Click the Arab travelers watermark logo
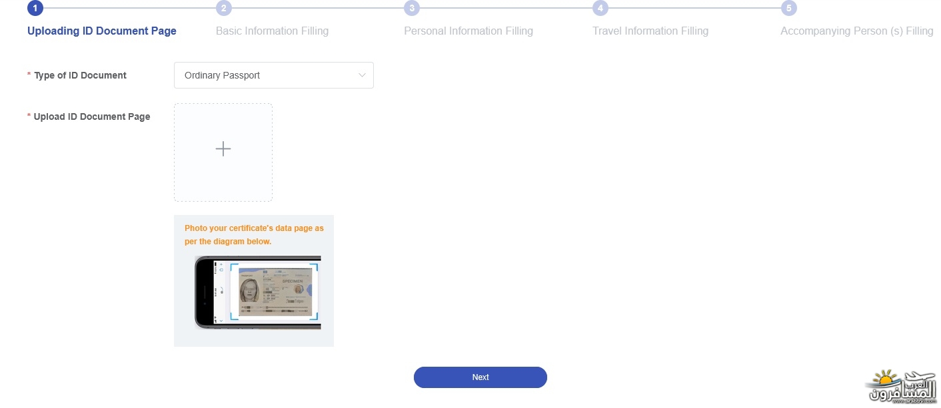The height and width of the screenshot is (408, 941). [900, 387]
